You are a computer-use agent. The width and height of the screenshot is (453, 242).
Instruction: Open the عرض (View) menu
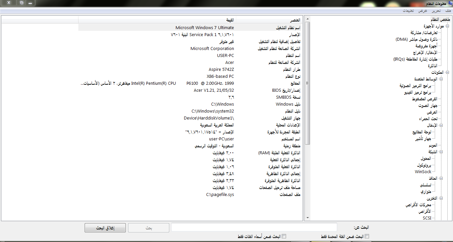tap(423, 11)
